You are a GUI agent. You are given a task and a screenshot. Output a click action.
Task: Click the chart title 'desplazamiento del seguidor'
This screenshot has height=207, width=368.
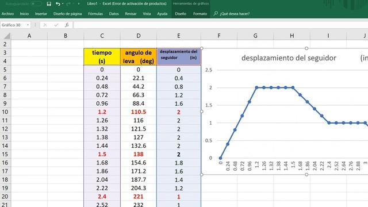(289, 57)
